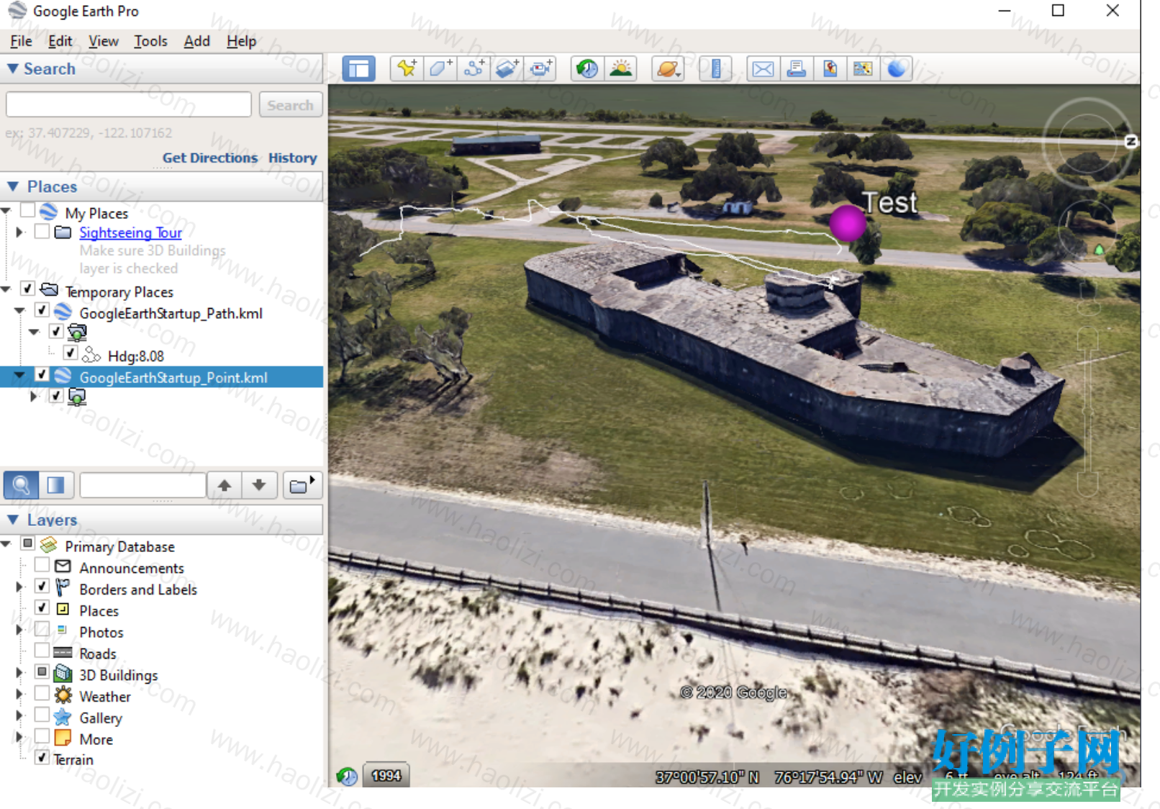The image size is (1160, 809).
Task: Collapse the Places panel
Action: click(13, 186)
